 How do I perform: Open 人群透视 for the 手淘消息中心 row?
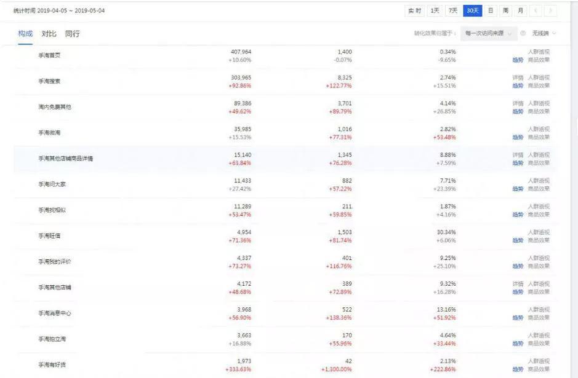[x=539, y=310]
